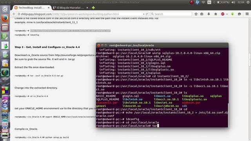Click the green download helper icon
Viewport: 251px width, 141px height.
click(233, 14)
